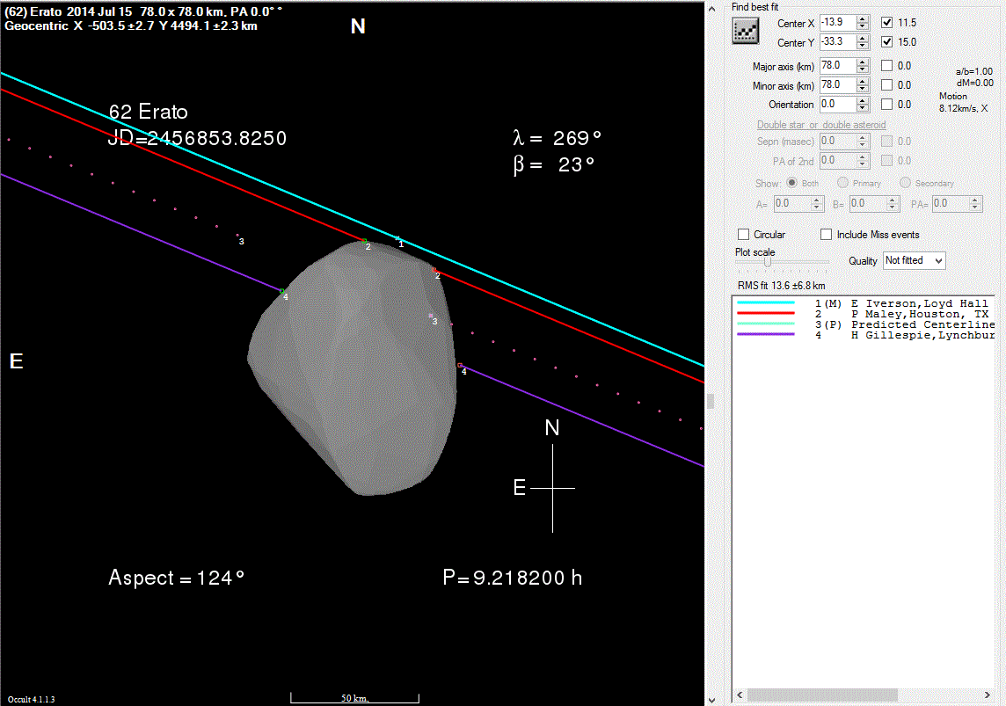Select the E Iverson, Loyd Hall entry
1006x706 pixels.
click(919, 303)
